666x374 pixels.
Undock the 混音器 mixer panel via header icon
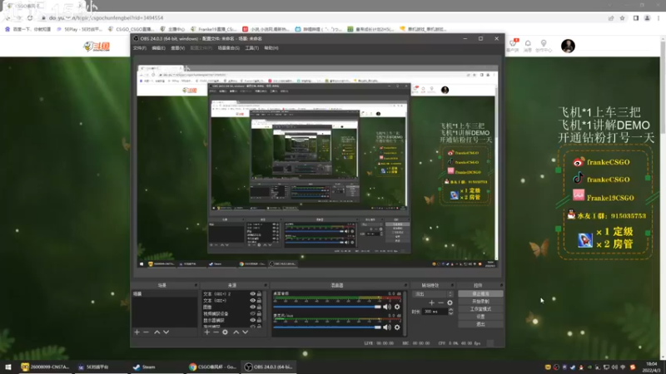click(x=405, y=285)
